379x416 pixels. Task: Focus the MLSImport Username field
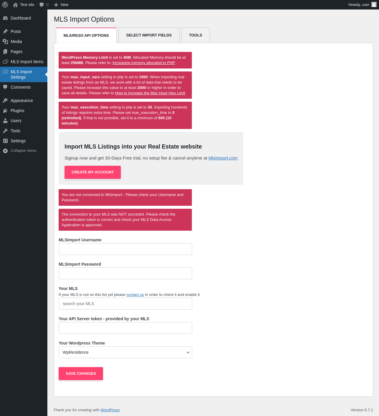pos(126,249)
